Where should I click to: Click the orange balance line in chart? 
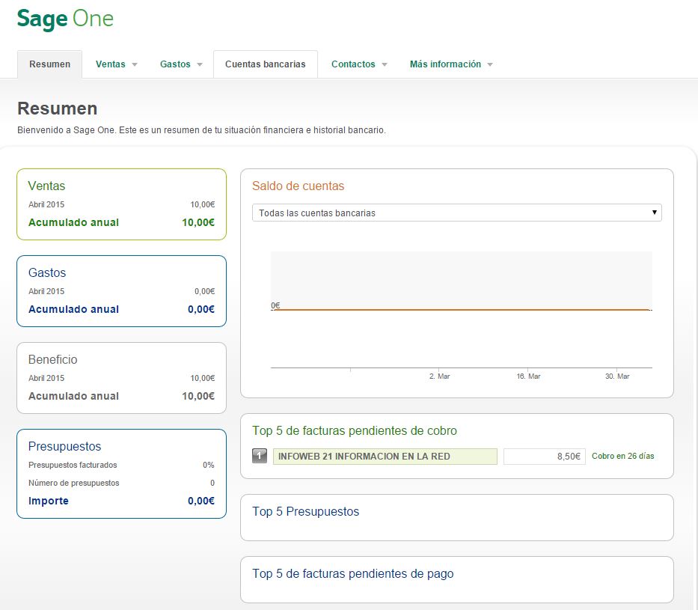click(462, 309)
